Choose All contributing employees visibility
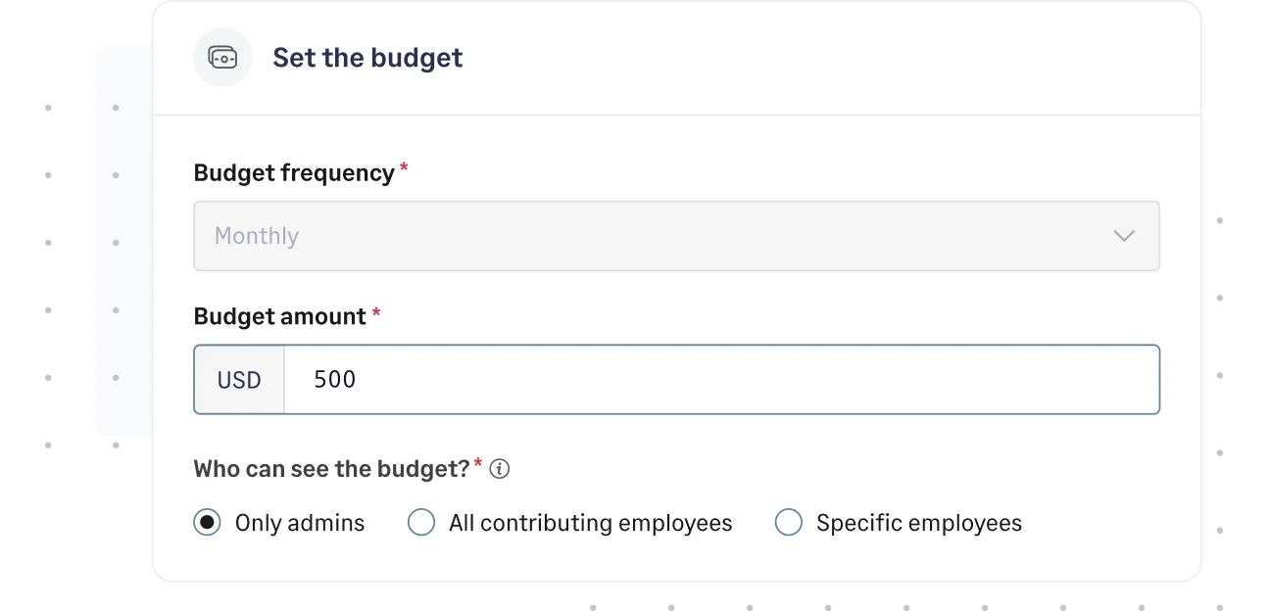The width and height of the screenshot is (1270, 612). tap(421, 522)
